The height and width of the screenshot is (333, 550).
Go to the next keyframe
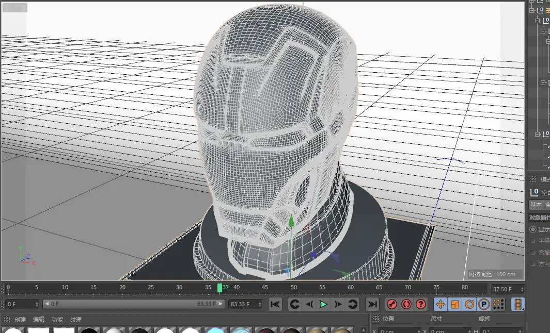tap(352, 304)
